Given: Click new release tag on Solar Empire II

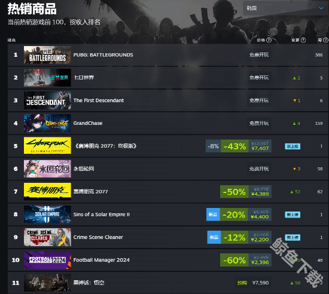Looking at the screenshot, I should [213, 215].
